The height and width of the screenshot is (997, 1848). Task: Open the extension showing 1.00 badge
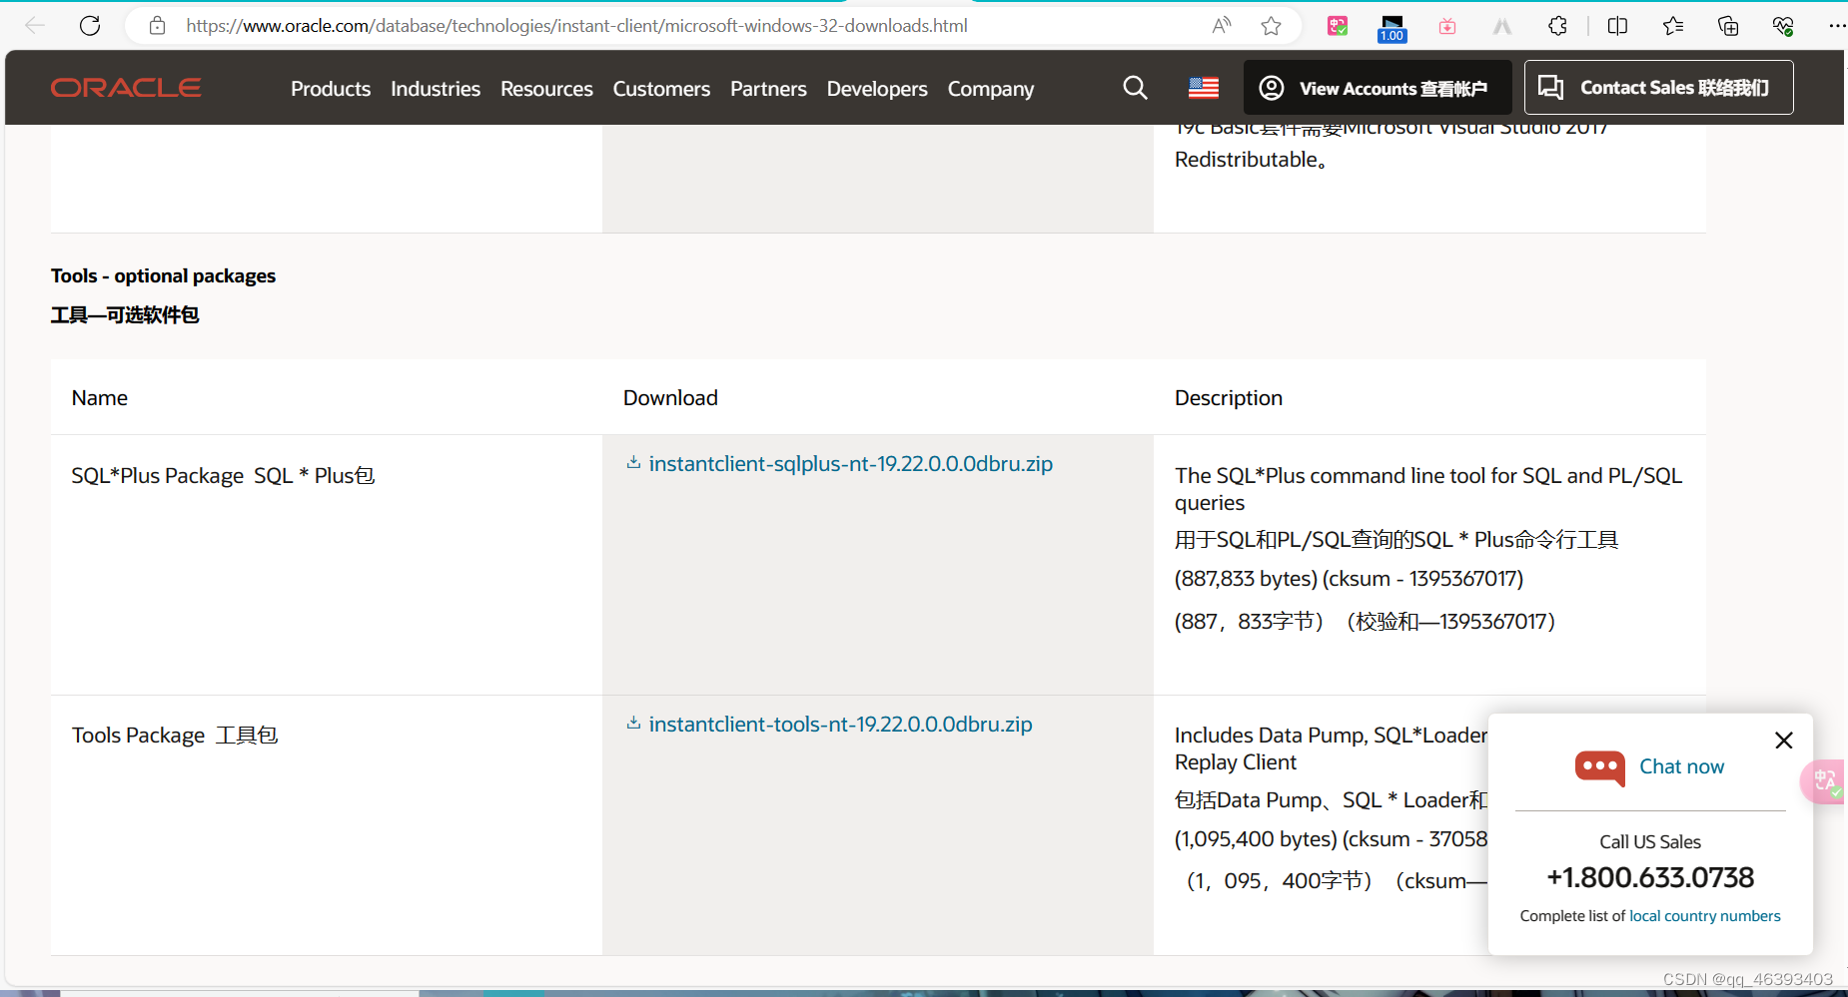pos(1391,28)
